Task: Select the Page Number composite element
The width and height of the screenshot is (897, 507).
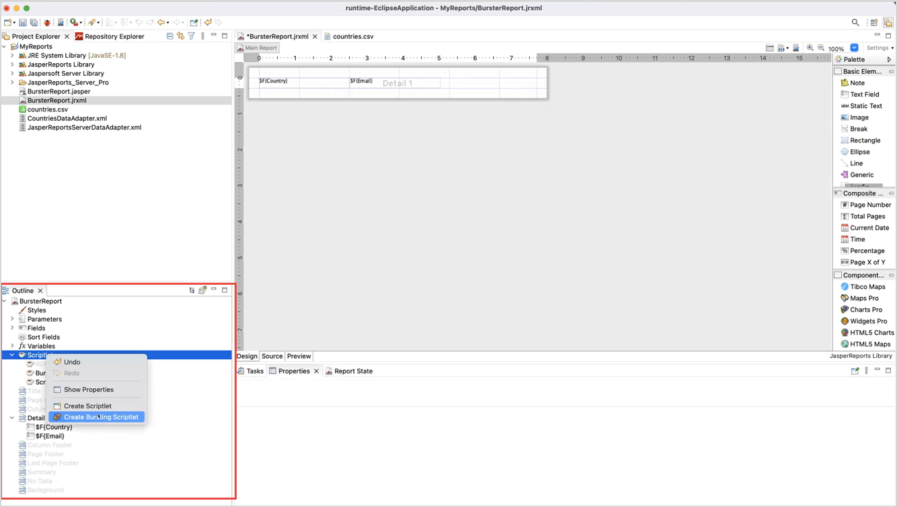Action: tap(865, 205)
